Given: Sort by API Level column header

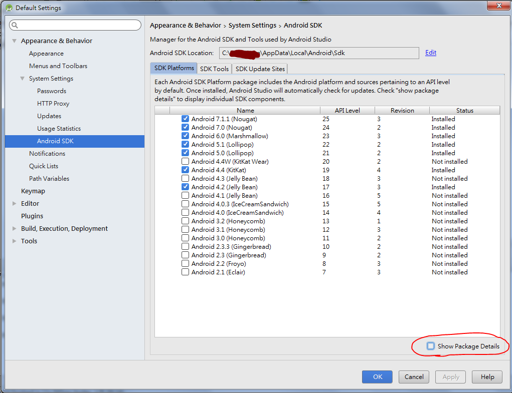Looking at the screenshot, I should coord(348,110).
